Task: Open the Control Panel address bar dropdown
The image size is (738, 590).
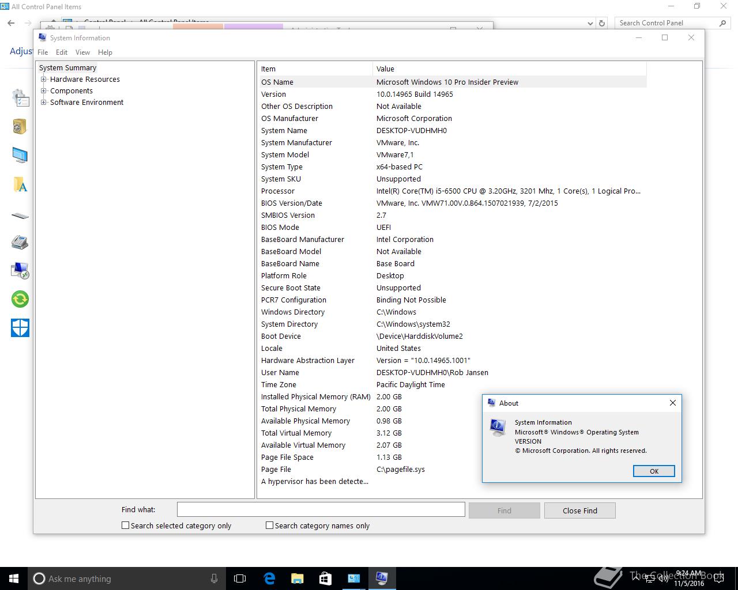Action: pyautogui.click(x=590, y=23)
